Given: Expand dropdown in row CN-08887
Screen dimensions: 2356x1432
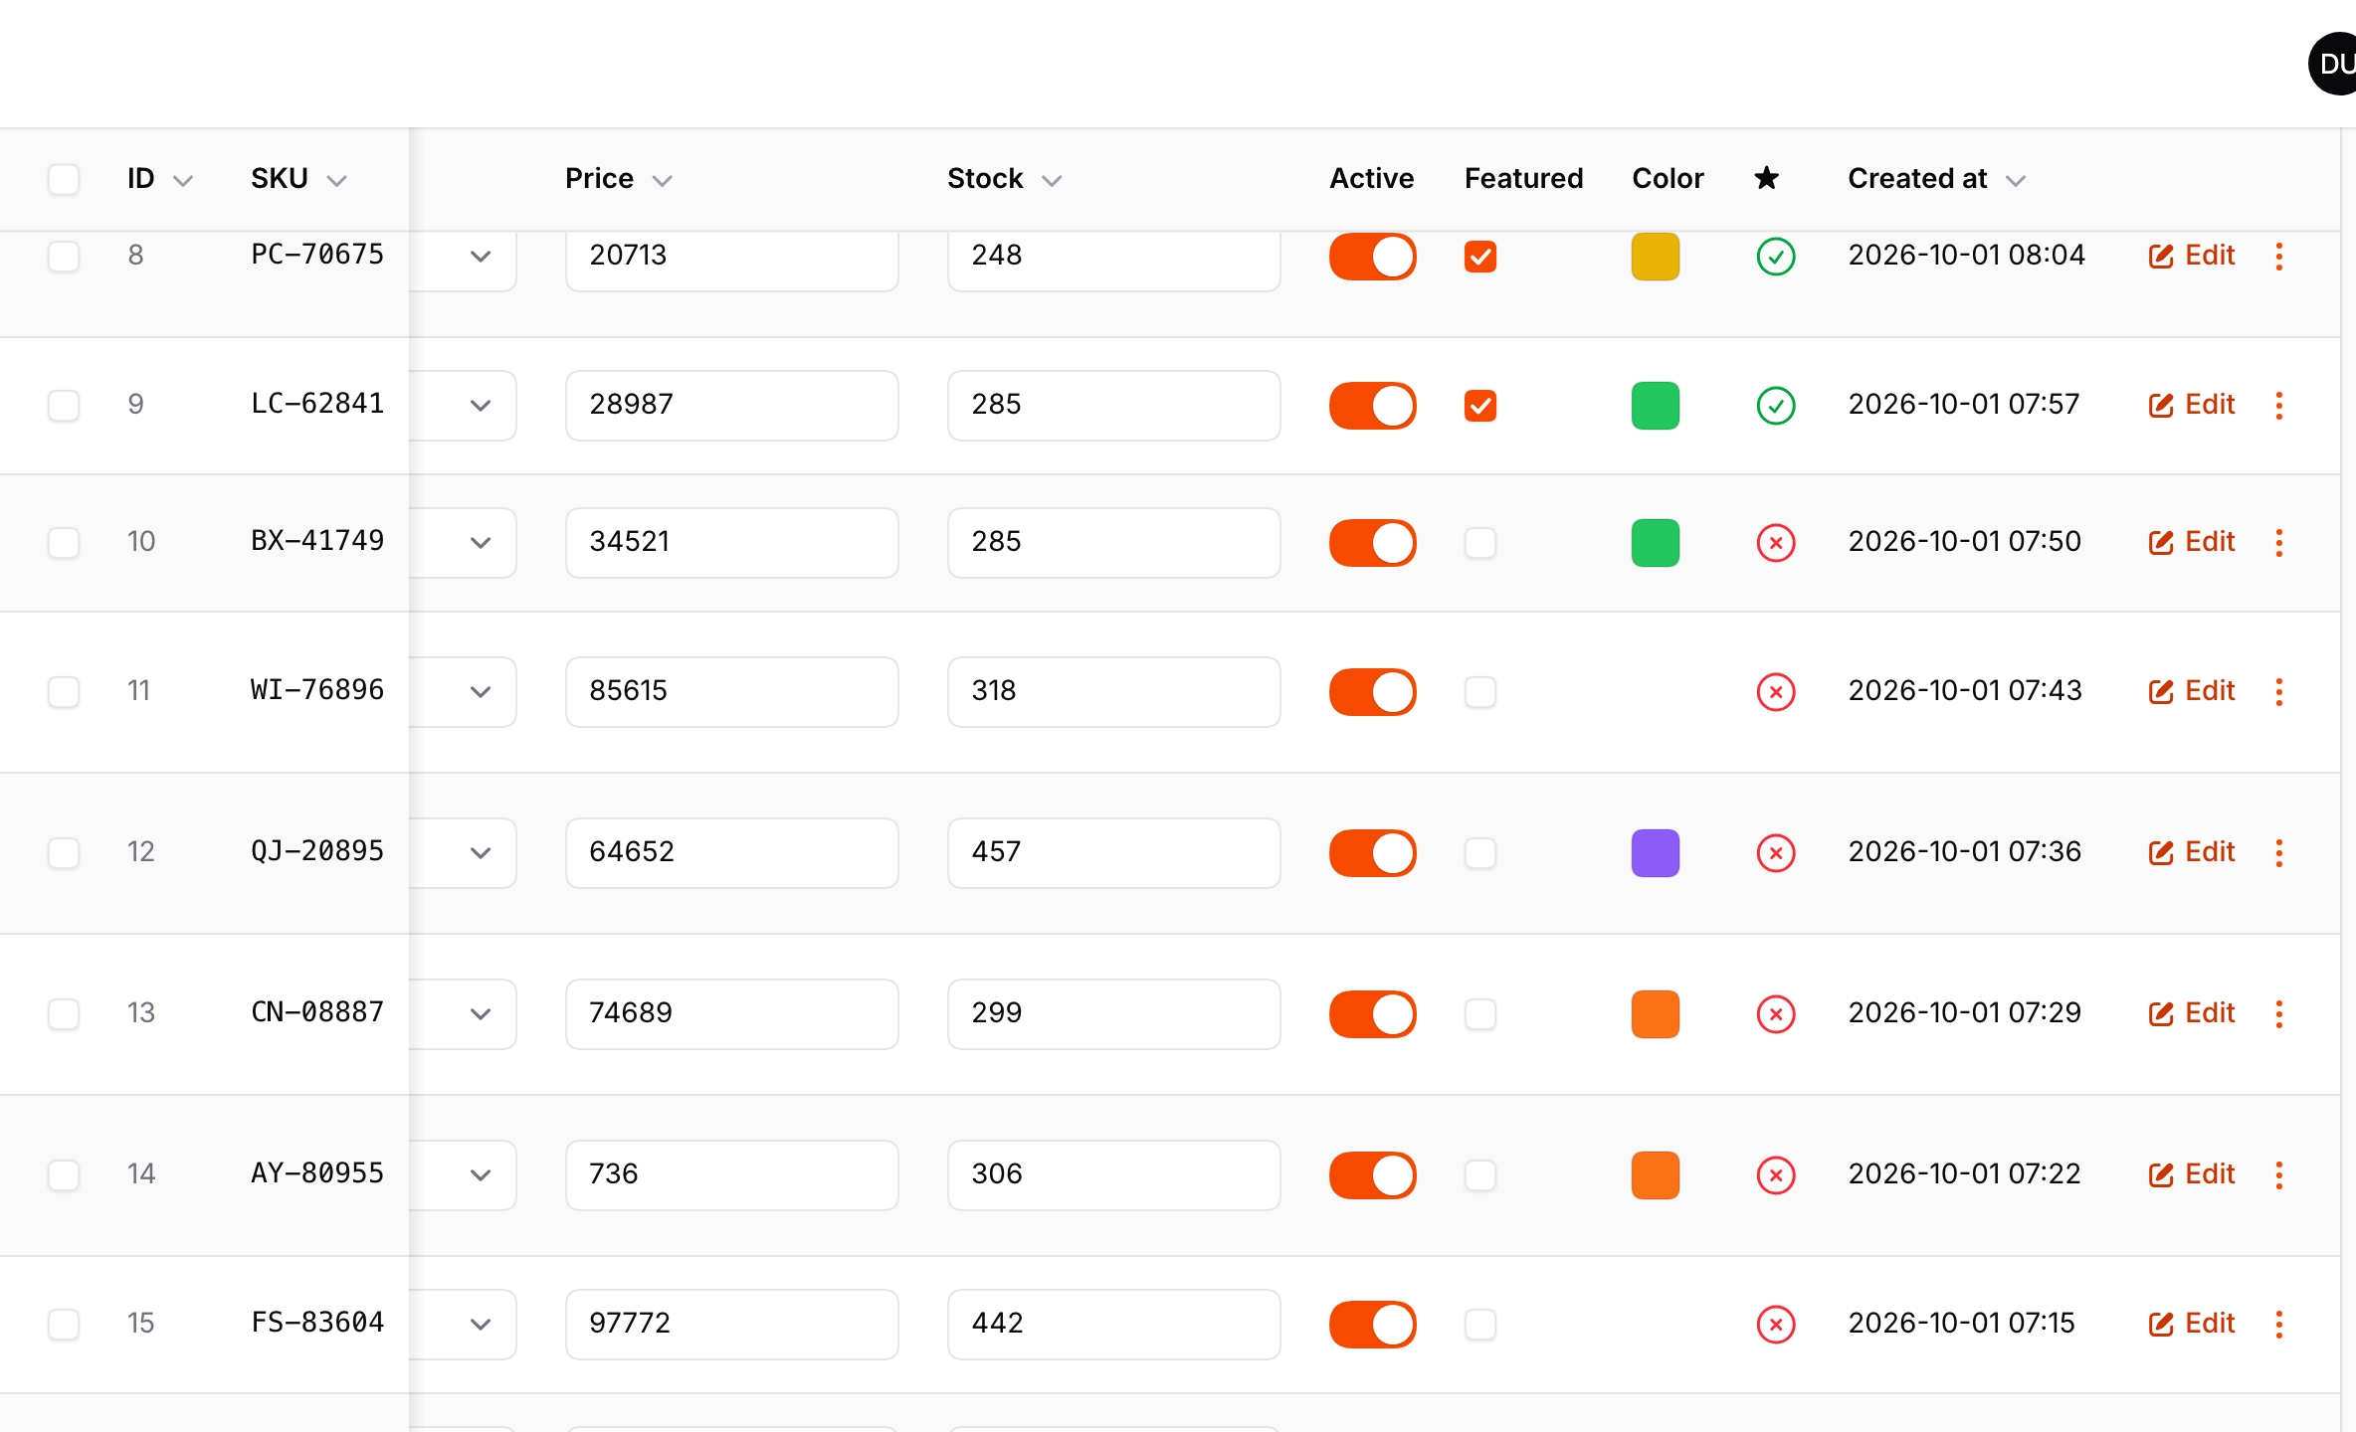Looking at the screenshot, I should (x=481, y=1014).
